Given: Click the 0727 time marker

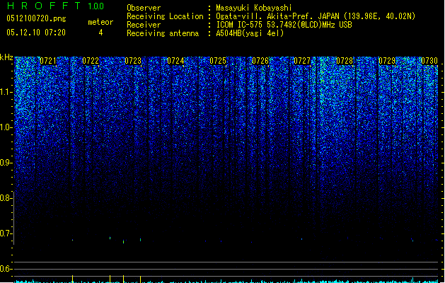Looking at the screenshot, I should point(302,61).
